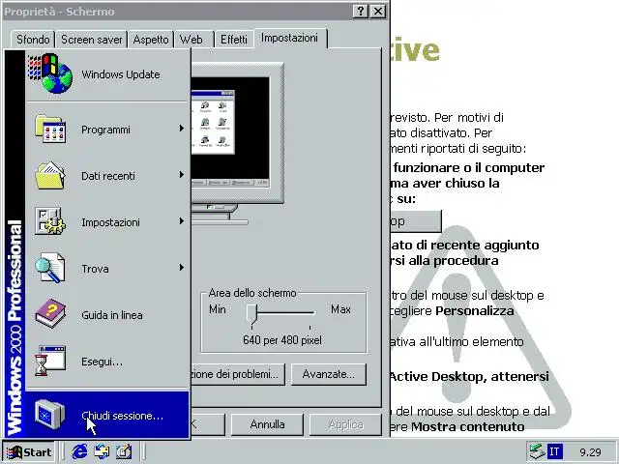Viewport: 619px width, 464px height.
Task: Click the dialog Help question mark button
Action: (361, 11)
